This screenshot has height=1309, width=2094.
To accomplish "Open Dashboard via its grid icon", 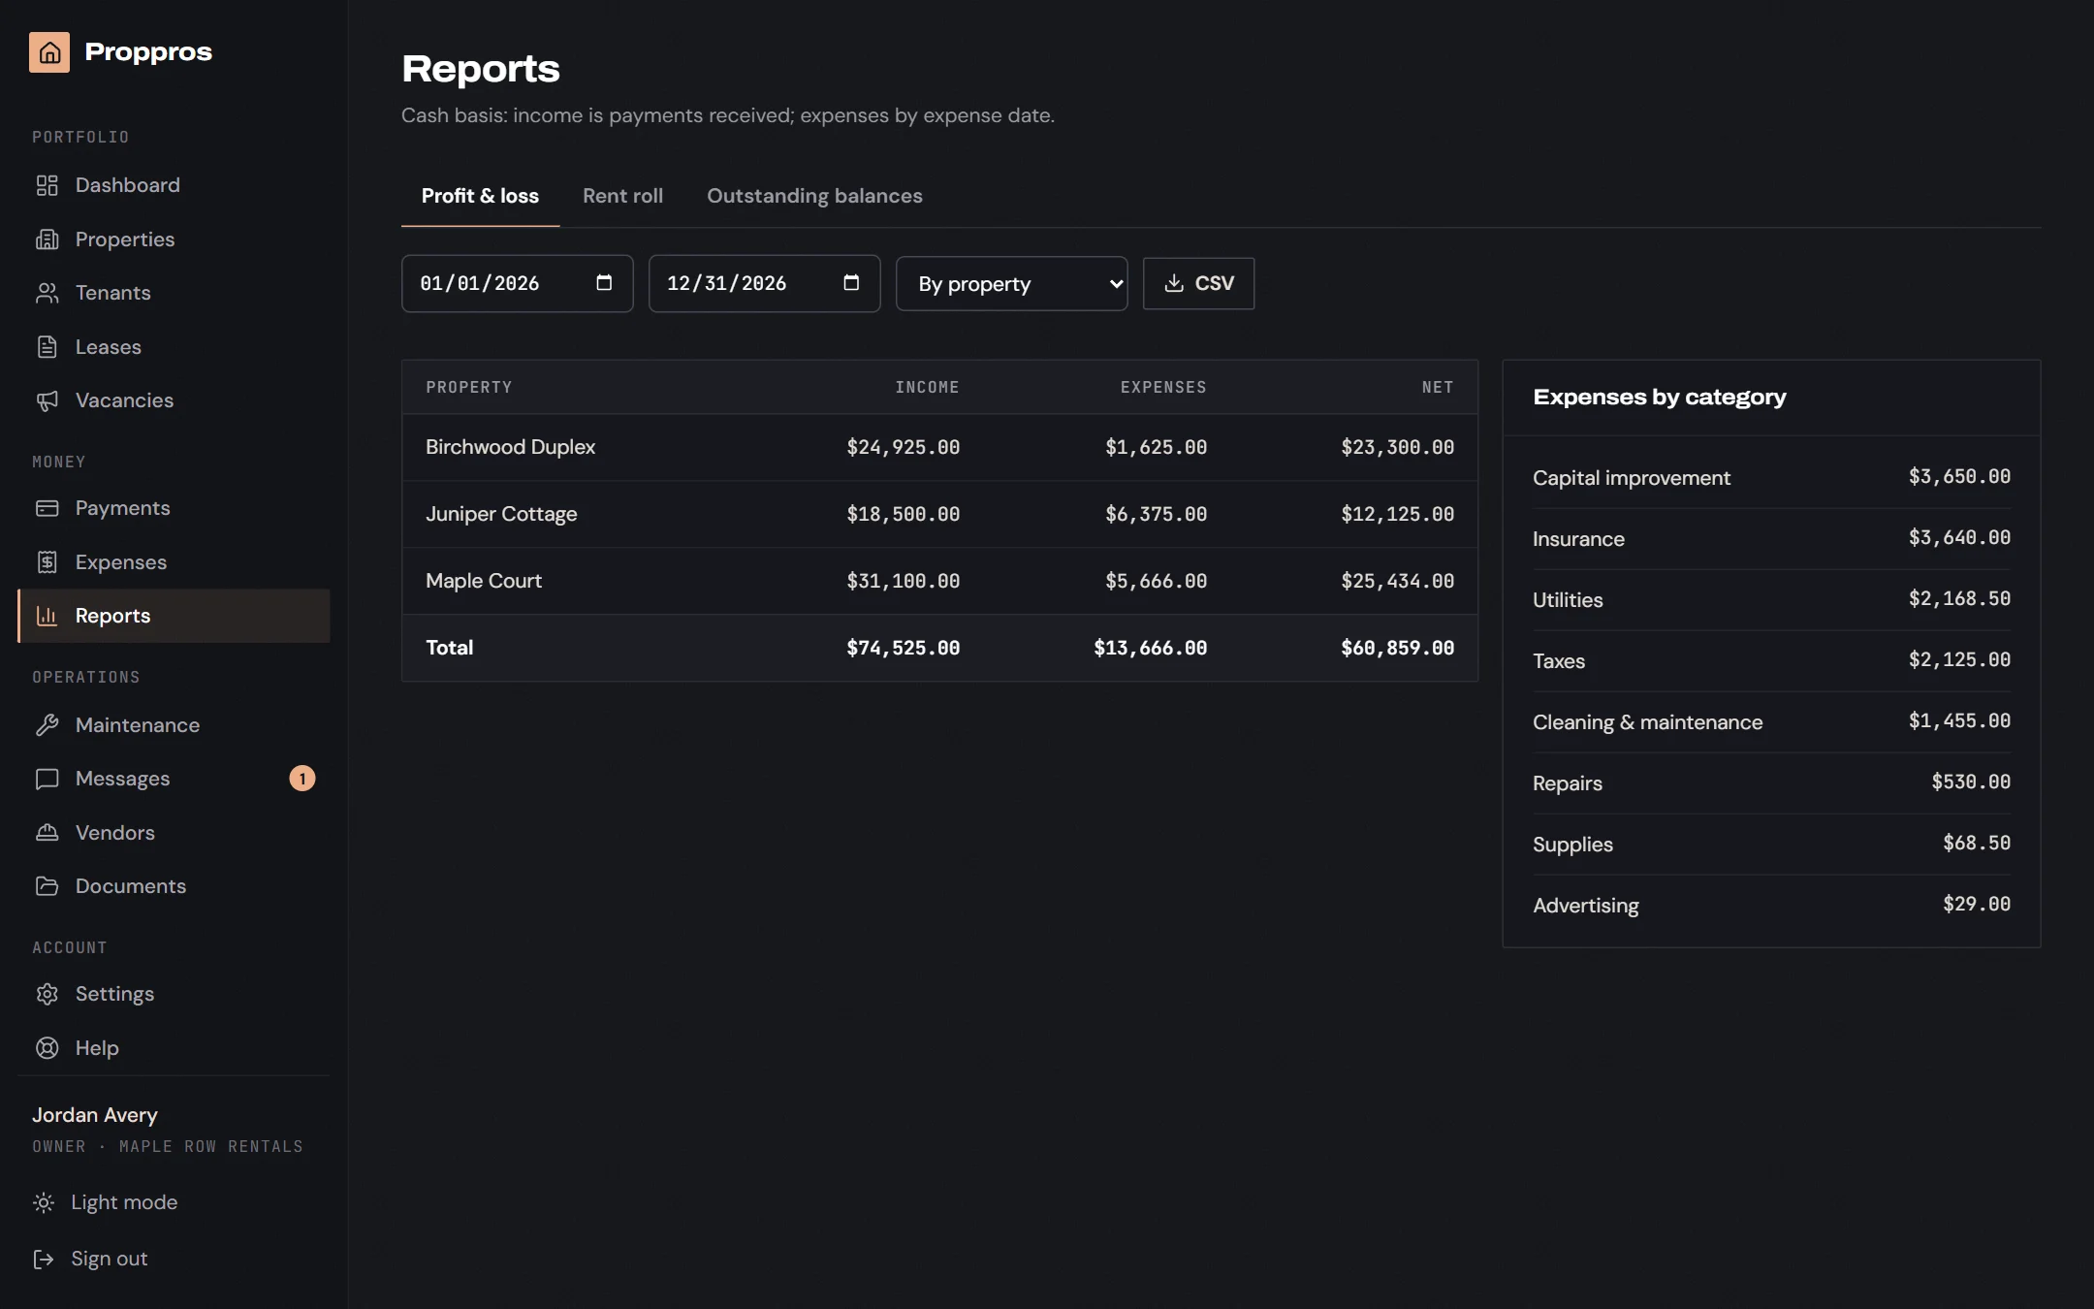I will (x=48, y=185).
